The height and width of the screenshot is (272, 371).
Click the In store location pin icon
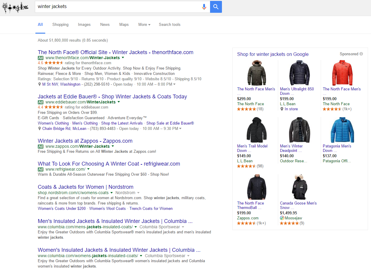pyautogui.click(x=282, y=109)
